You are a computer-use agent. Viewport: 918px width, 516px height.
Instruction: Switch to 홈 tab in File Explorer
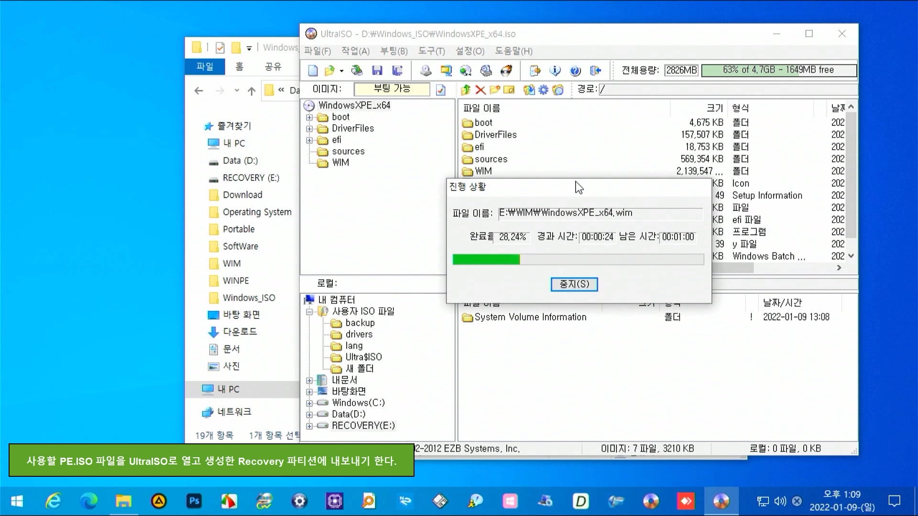(239, 66)
